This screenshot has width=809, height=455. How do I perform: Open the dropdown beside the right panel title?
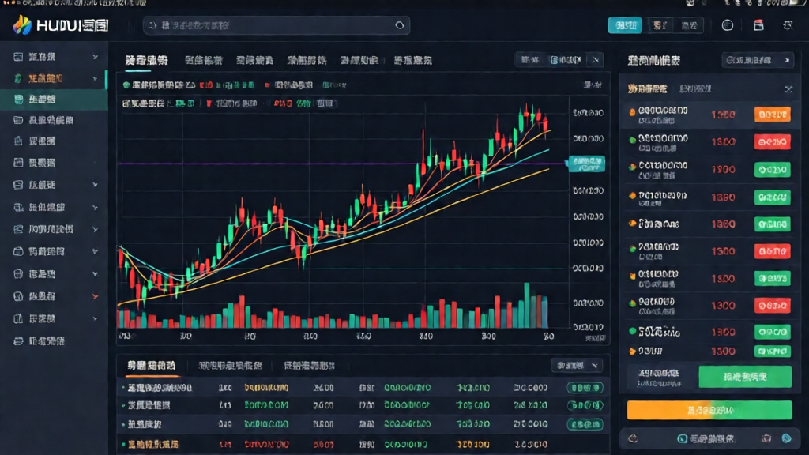758,60
